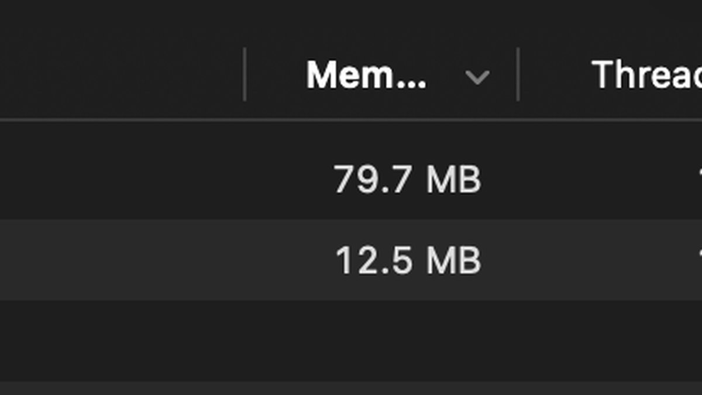
Task: Click the divider between Memory and Threads
Action: 518,74
